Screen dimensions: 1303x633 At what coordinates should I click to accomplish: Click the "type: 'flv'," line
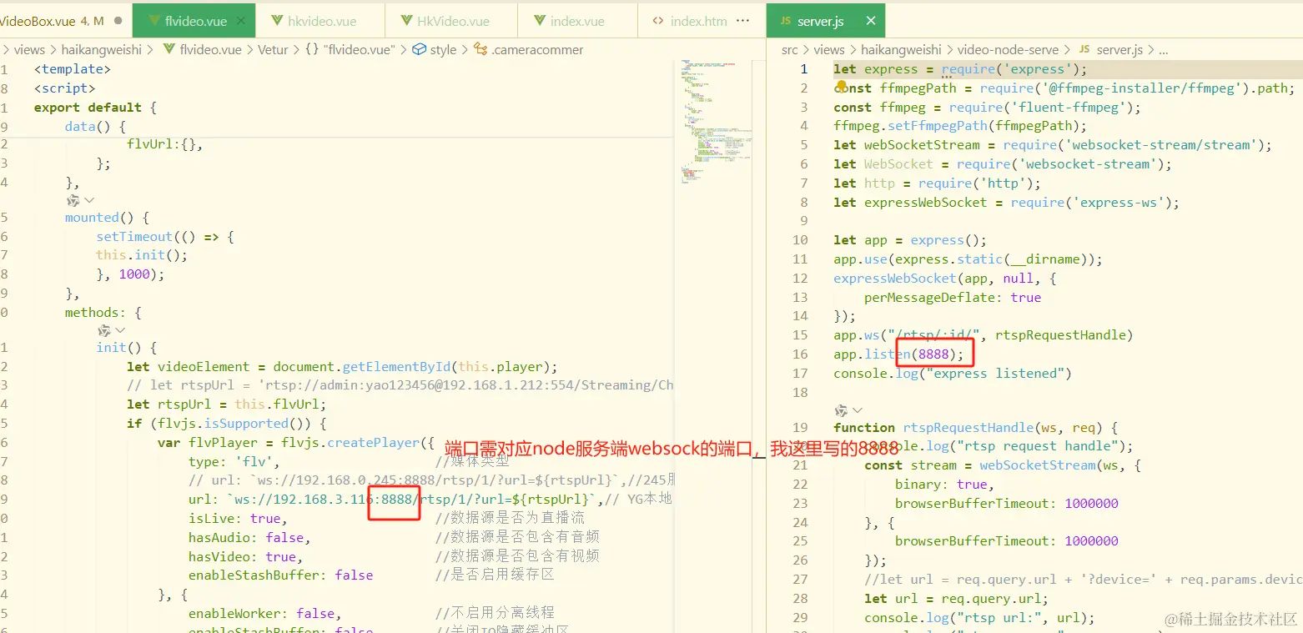(234, 461)
